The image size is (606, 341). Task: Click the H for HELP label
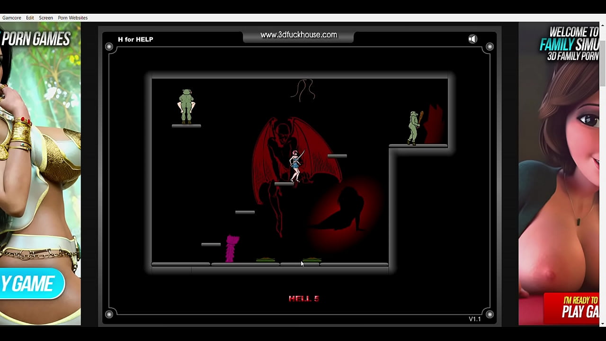(x=135, y=39)
